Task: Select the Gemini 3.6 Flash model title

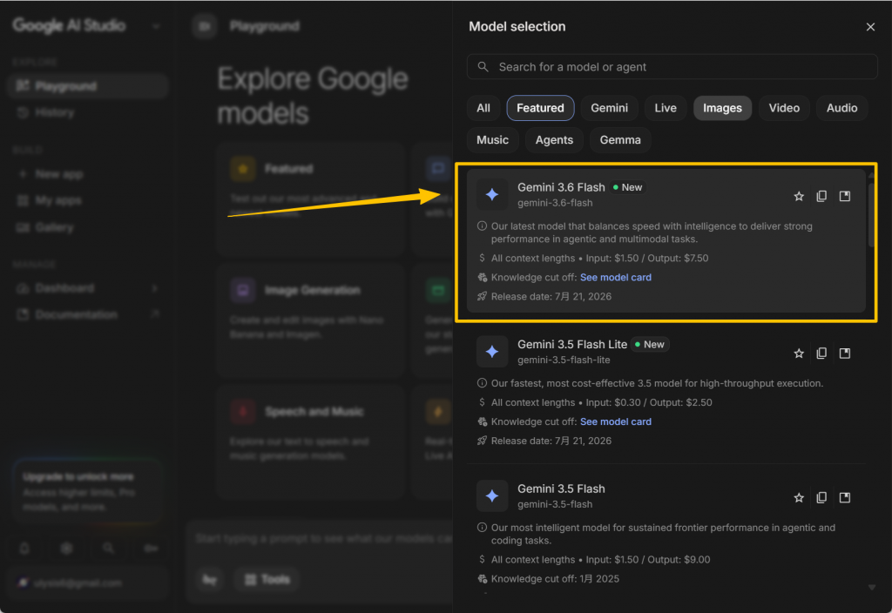Action: click(x=561, y=187)
